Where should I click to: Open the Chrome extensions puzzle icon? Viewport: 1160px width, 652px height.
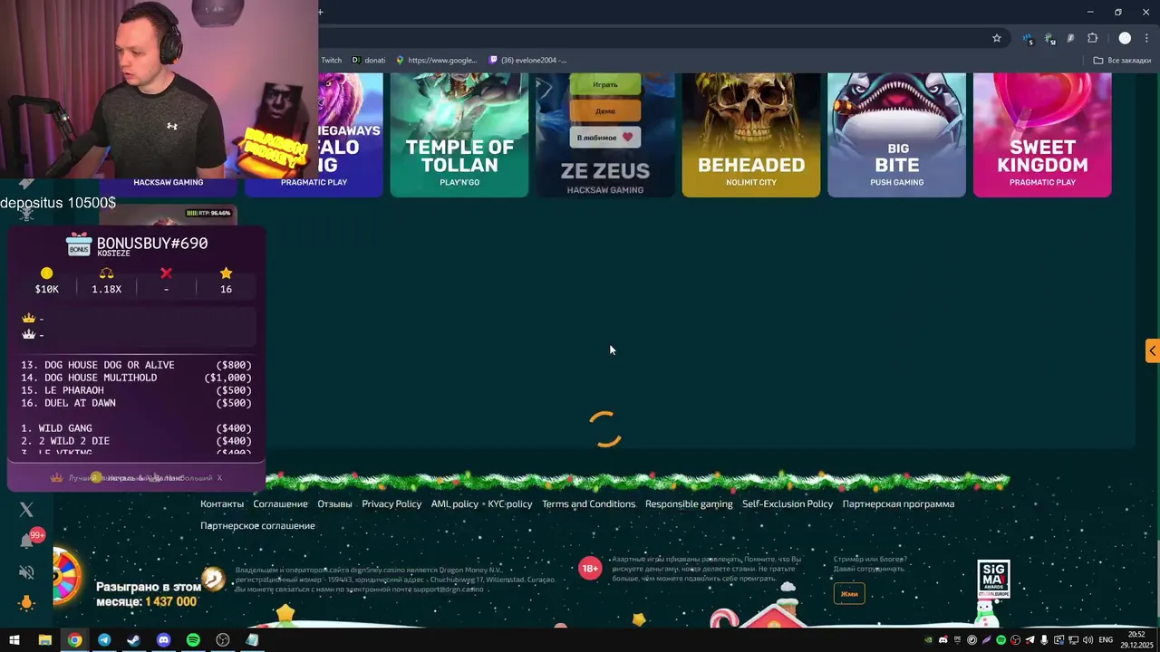click(1092, 38)
